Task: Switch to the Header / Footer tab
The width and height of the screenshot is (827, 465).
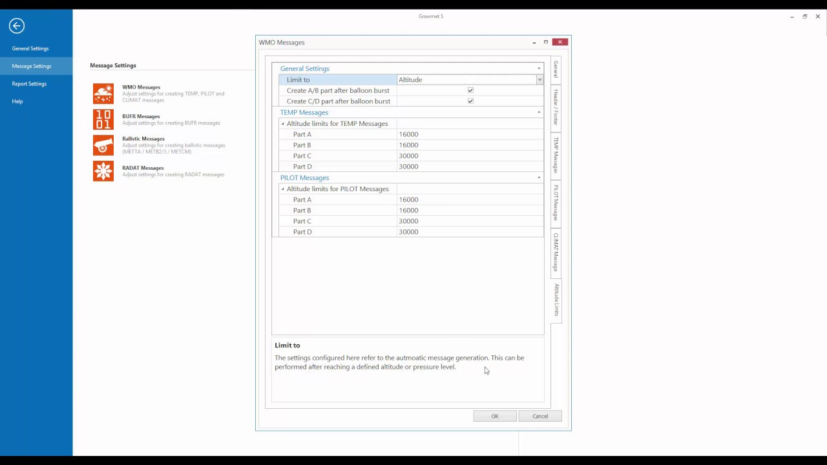Action: tap(556, 107)
